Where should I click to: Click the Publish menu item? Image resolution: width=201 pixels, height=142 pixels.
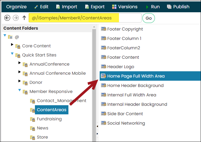[181, 7]
